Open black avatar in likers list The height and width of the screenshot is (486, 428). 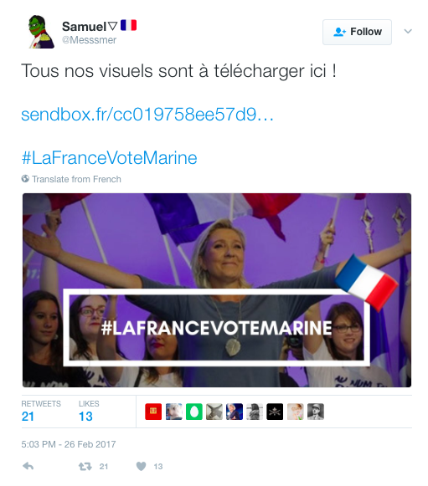click(275, 412)
